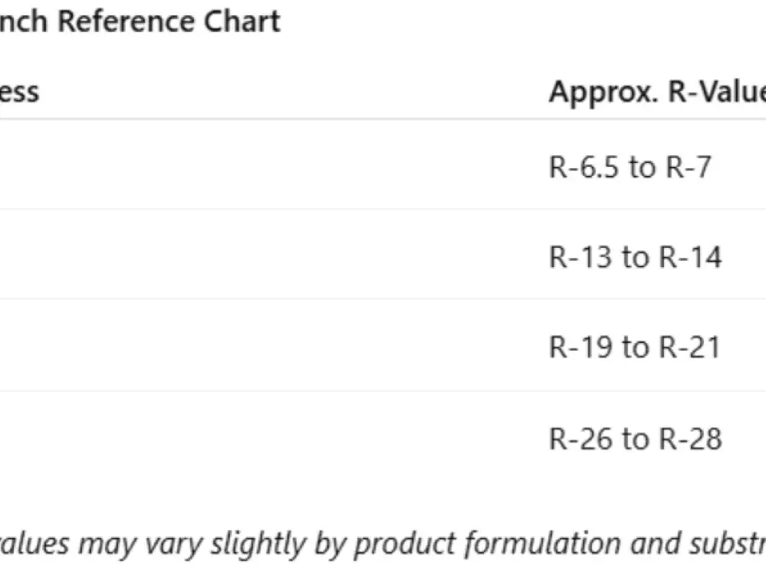Screen dimensions: 766x574
Task: Select the "R-26 to R-28" cell
Action: tap(635, 439)
